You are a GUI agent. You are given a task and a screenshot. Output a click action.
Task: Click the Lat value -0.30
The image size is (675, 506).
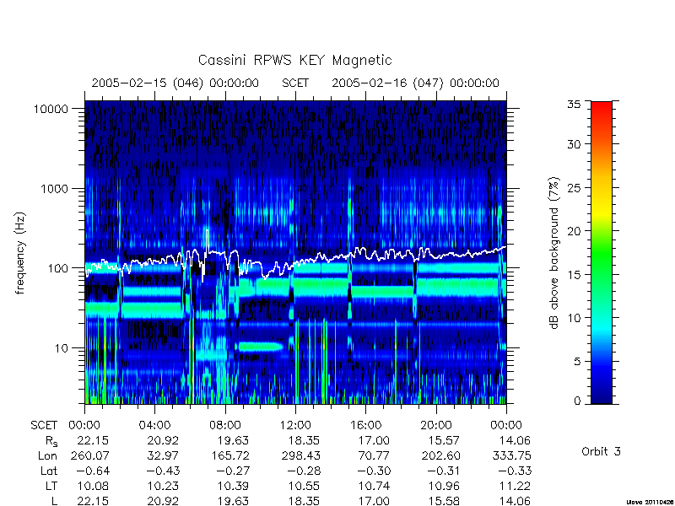tap(373, 471)
